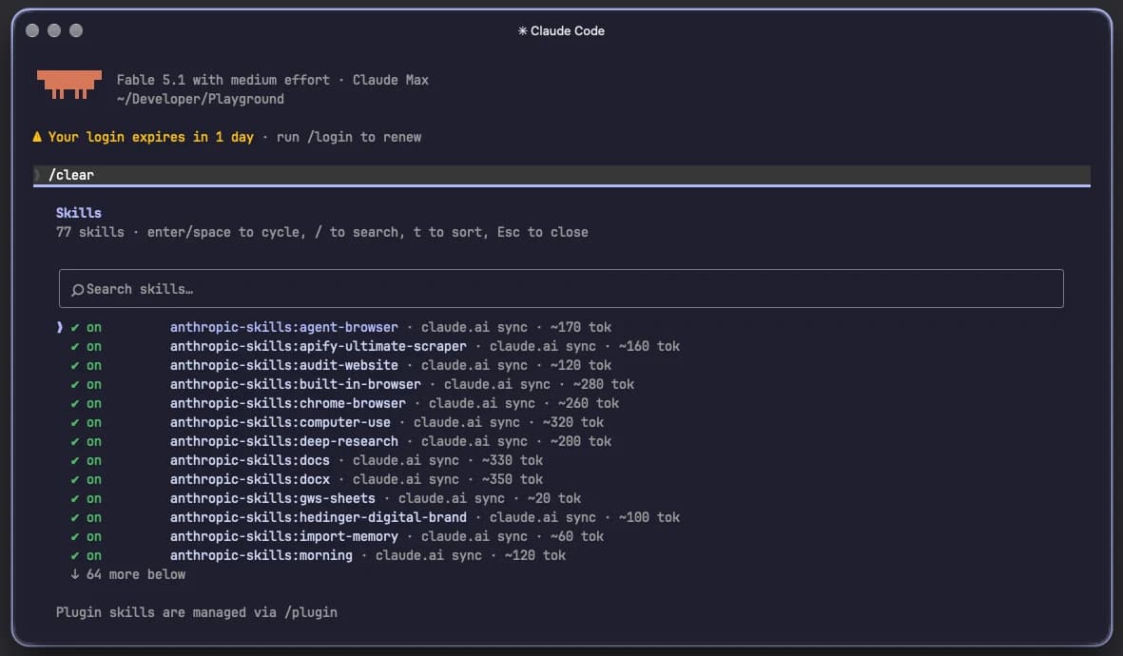Click the Claude Code window title
Screen dimensions: 1123x656
coord(561,30)
